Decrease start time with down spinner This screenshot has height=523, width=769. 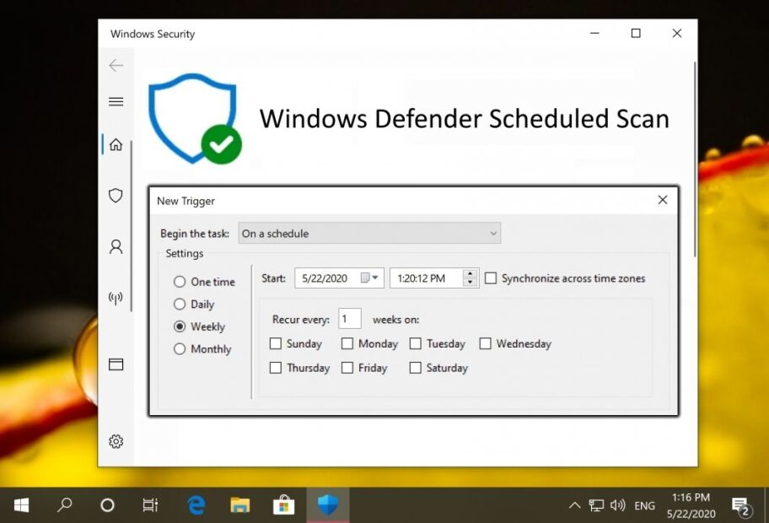471,283
